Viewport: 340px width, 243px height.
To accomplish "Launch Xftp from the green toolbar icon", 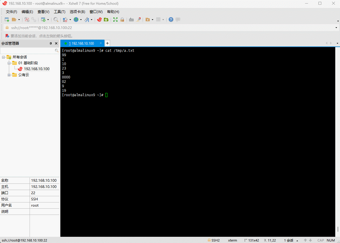I will point(106,20).
